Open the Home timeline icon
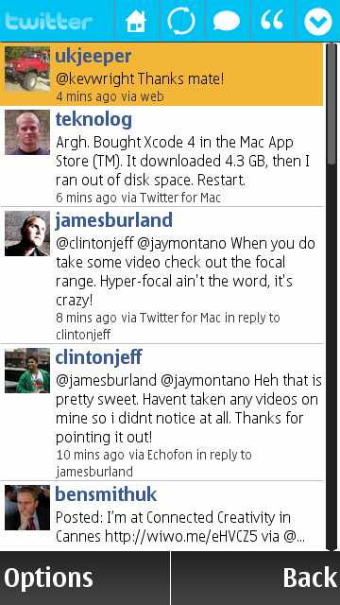340x605 pixels. tap(136, 21)
